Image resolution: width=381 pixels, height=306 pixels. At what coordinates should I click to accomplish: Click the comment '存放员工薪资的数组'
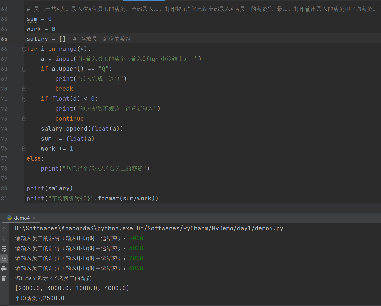(105, 39)
